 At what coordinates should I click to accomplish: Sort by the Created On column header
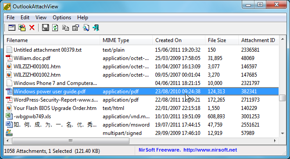179,40
